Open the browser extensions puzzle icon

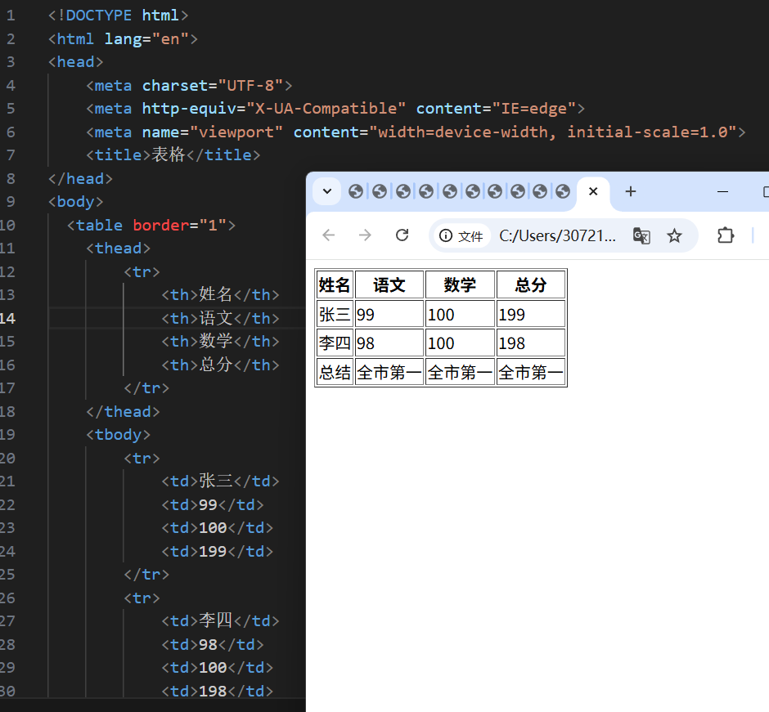pos(726,235)
